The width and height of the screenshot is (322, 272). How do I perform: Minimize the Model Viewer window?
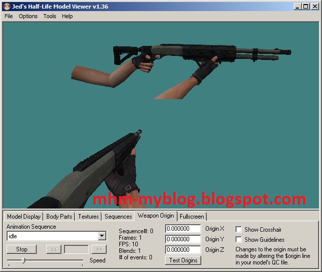point(297,7)
